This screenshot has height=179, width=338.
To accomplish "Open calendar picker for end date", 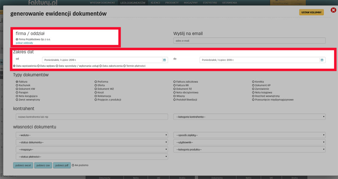I will point(322,60).
